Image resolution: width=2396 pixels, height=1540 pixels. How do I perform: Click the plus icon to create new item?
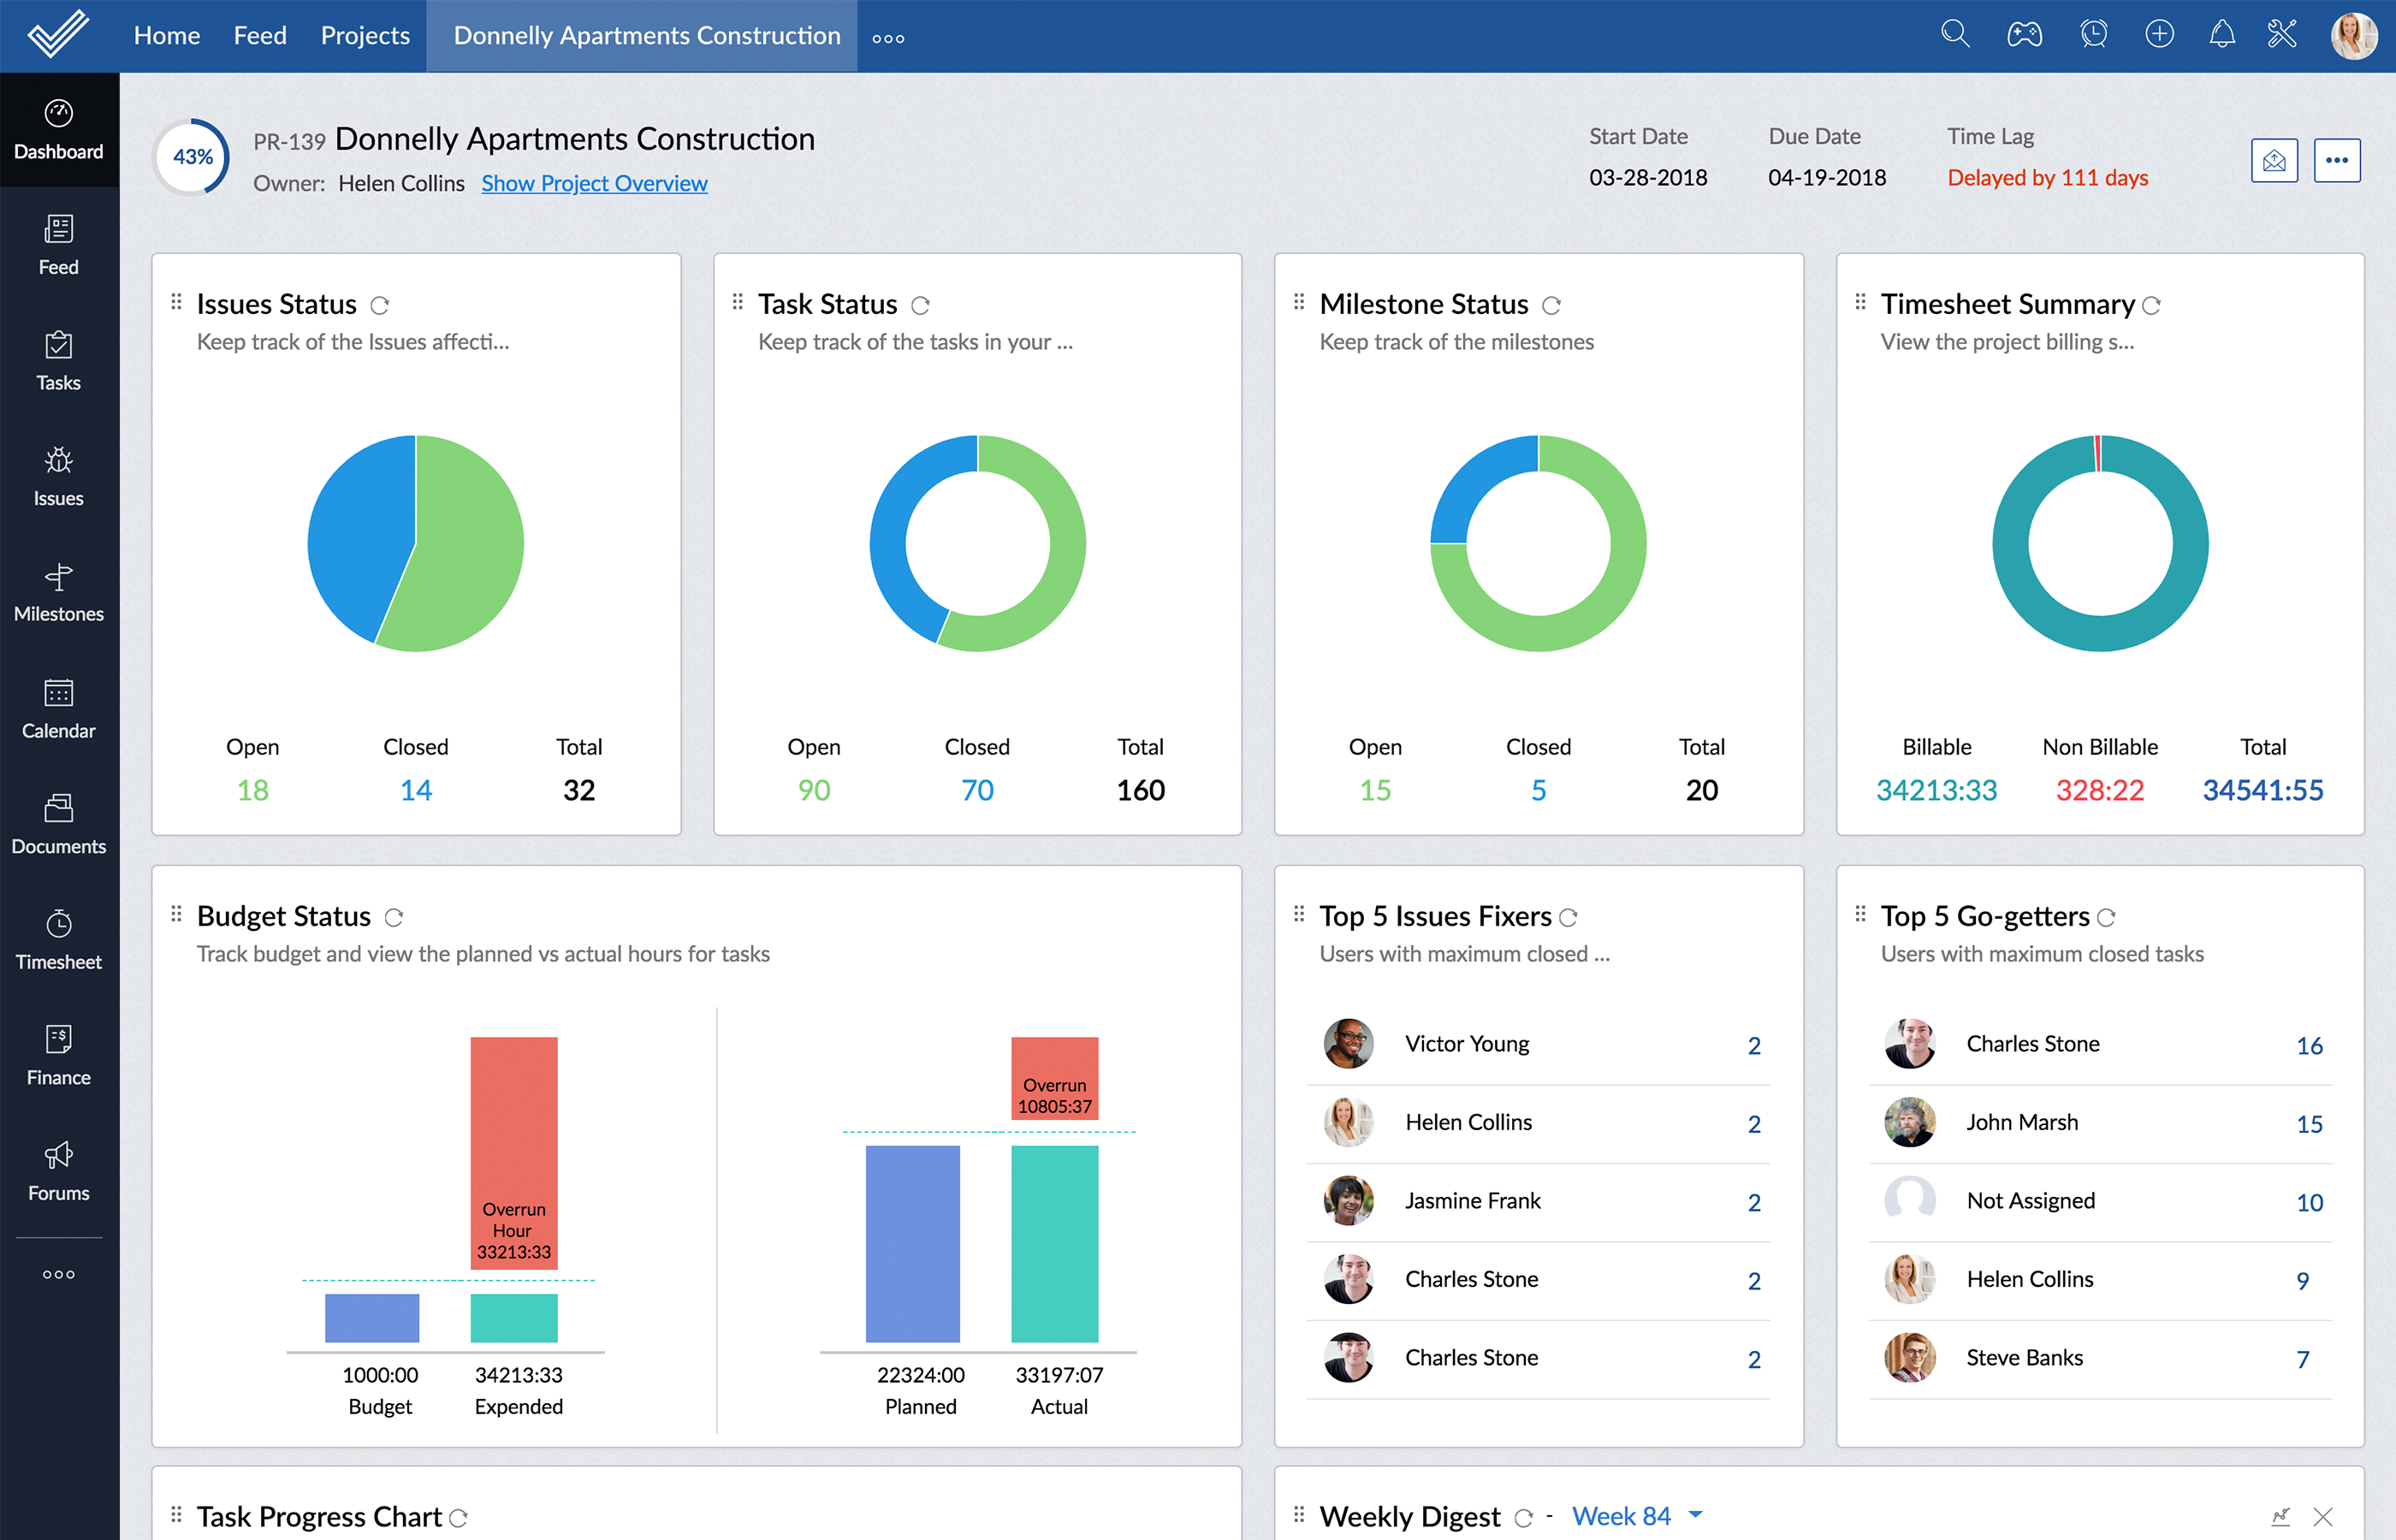[x=2158, y=34]
